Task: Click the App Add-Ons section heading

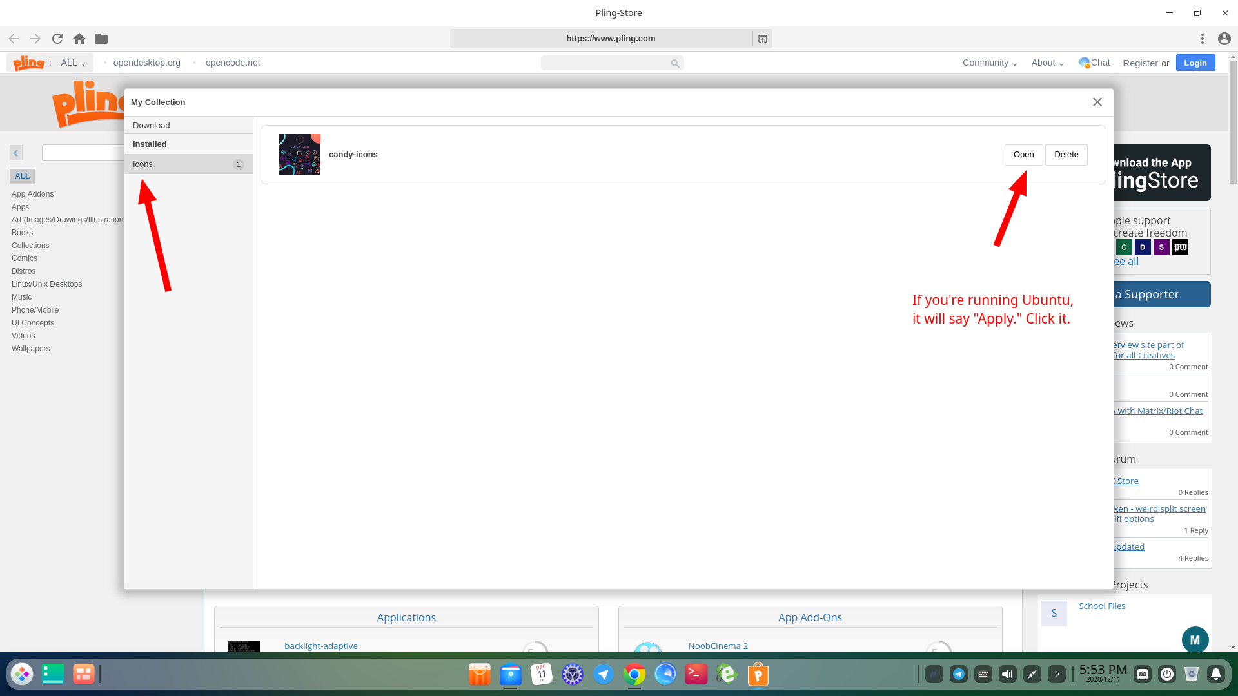Action: pyautogui.click(x=810, y=617)
